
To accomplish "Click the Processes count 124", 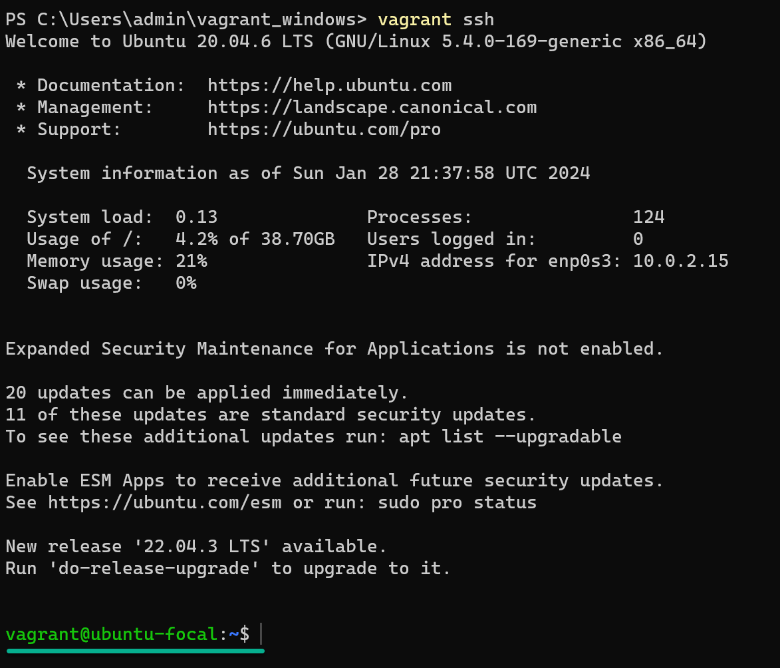I will click(649, 217).
